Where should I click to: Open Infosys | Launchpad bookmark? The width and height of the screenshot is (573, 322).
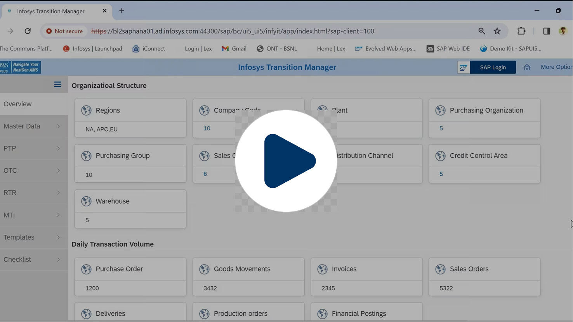pyautogui.click(x=92, y=48)
